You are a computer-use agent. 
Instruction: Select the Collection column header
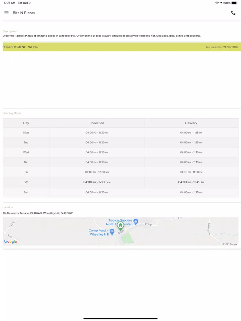click(x=97, y=123)
